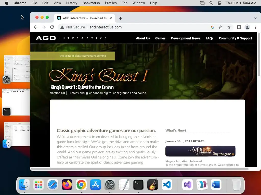Viewport: 261px width, 195px height.
Task: Open Finder from the Dock
Action: click(x=24, y=185)
